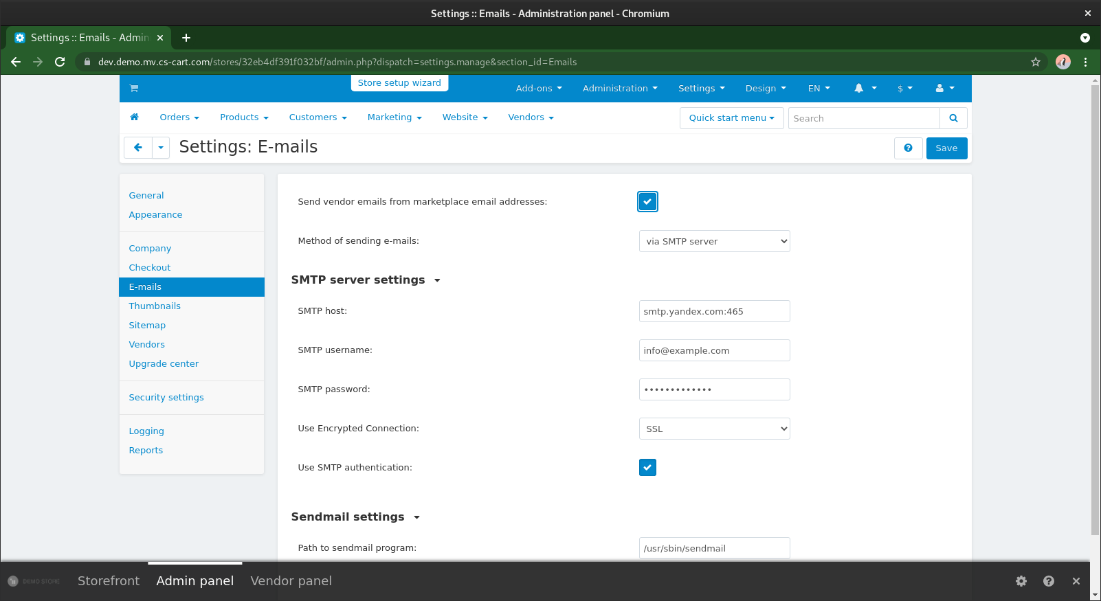Open Company settings in sidebar
The height and width of the screenshot is (601, 1101).
[x=150, y=249]
